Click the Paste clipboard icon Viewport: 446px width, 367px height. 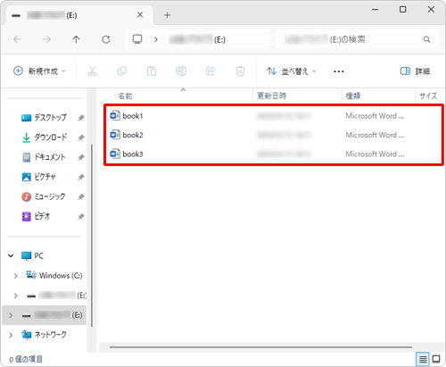[x=152, y=71]
